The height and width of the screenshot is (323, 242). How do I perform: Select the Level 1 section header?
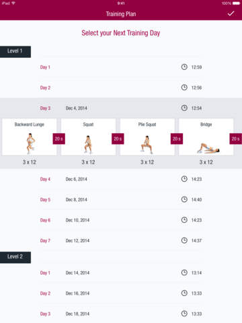(15, 52)
